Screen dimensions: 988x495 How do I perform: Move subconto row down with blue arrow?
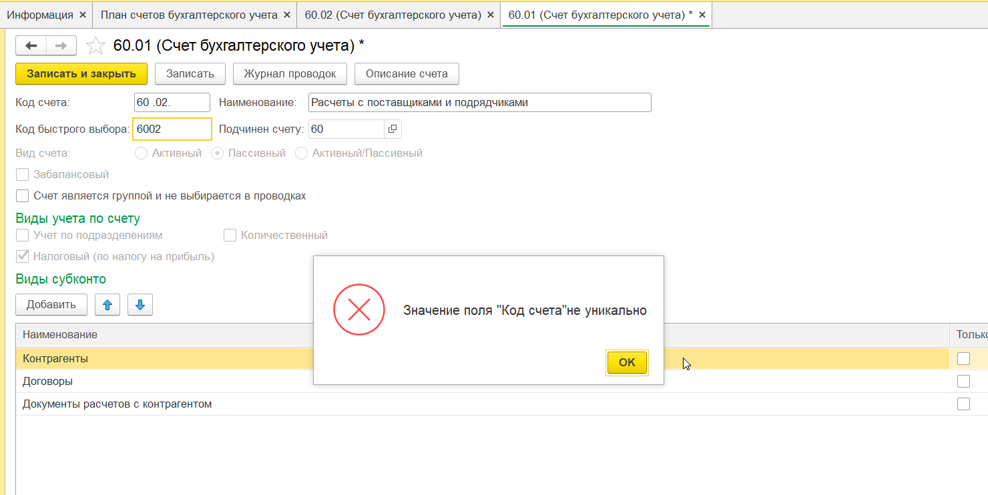pos(140,305)
